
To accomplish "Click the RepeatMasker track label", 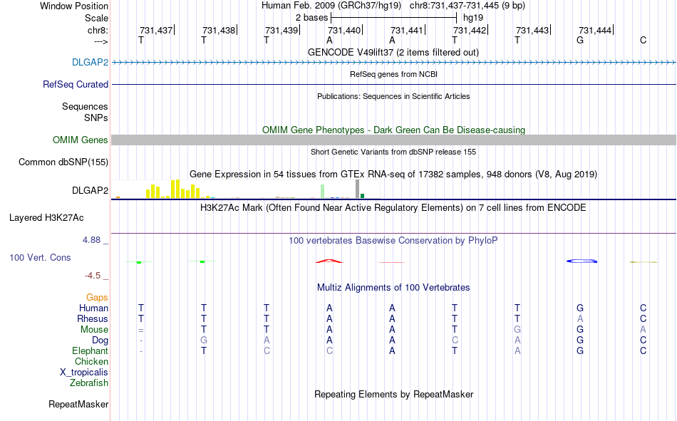I will (78, 404).
